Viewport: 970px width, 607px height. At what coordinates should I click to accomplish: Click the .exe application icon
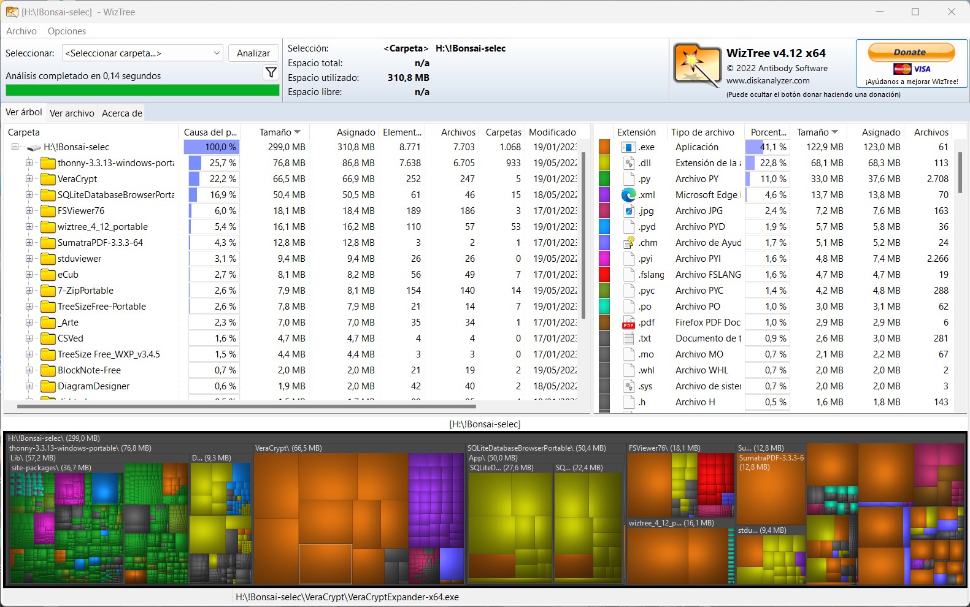pos(628,147)
